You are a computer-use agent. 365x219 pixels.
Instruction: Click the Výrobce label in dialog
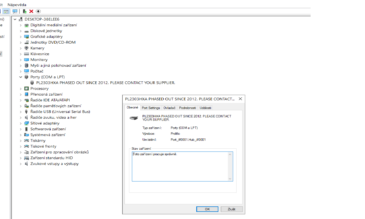coord(149,134)
